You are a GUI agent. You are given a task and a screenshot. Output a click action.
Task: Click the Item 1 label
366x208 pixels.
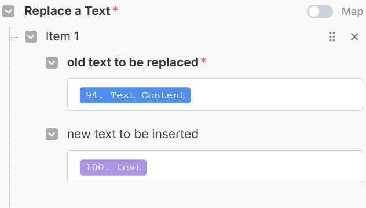(x=63, y=36)
